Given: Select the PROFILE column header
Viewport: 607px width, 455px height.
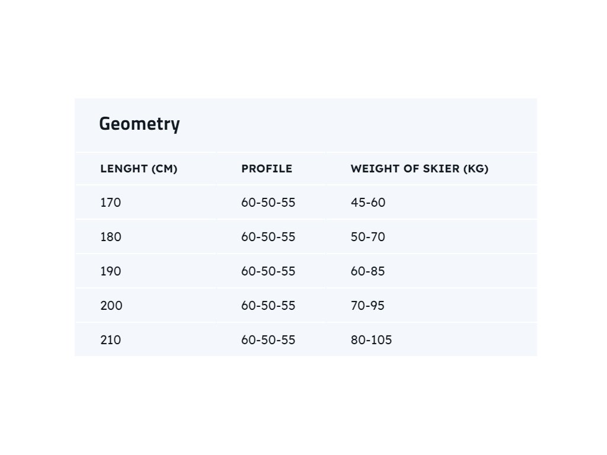Looking at the screenshot, I should pos(267,169).
